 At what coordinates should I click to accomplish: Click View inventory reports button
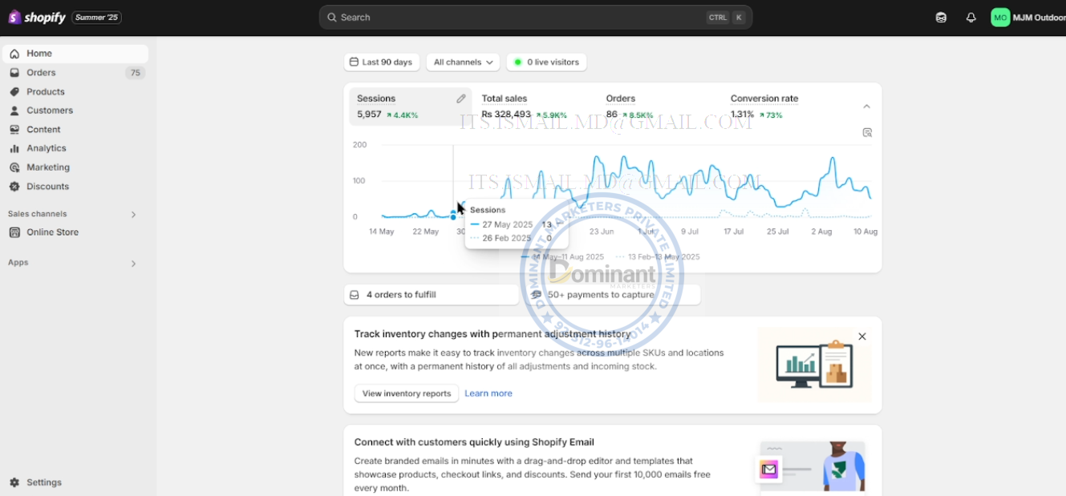(x=407, y=393)
